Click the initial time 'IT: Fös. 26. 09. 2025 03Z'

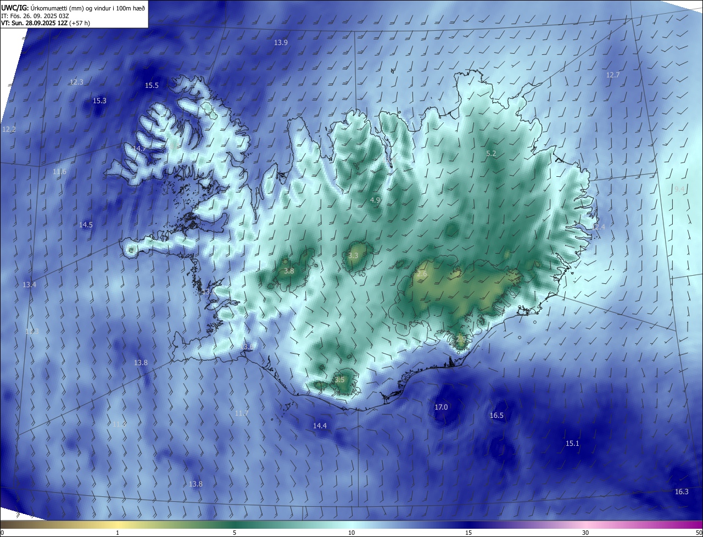(x=35, y=16)
